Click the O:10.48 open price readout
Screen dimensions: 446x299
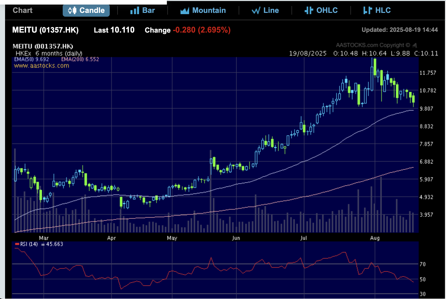coord(345,54)
